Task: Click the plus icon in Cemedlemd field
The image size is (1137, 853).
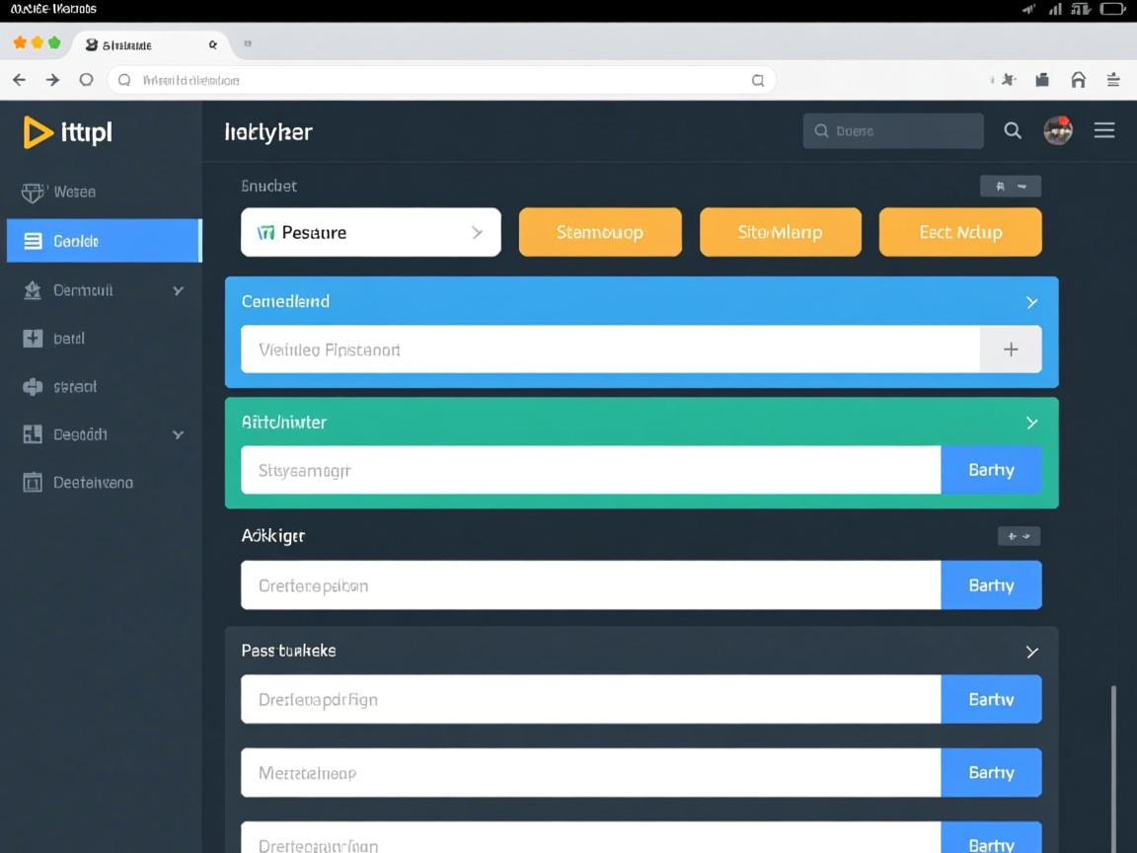Action: click(x=1011, y=349)
